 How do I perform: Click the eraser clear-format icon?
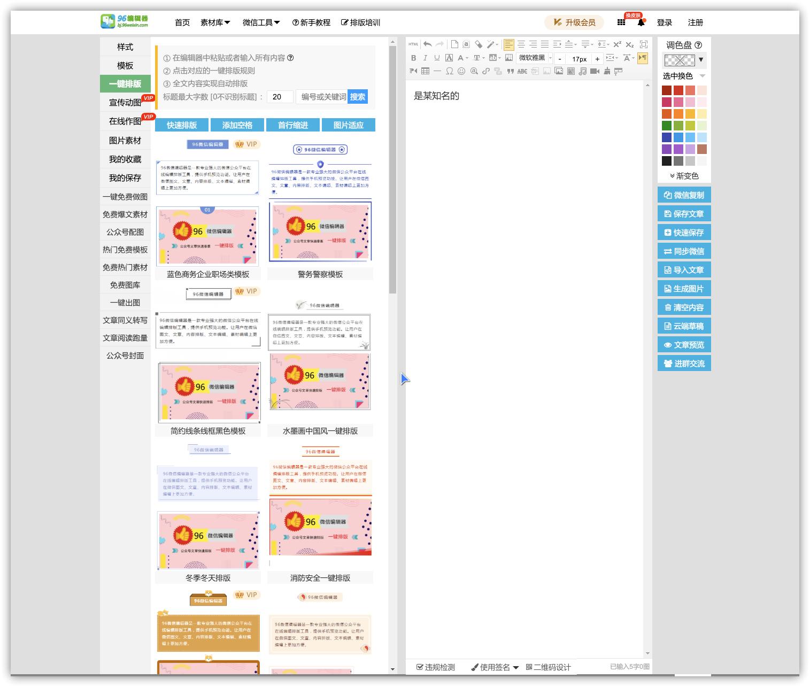click(x=479, y=44)
